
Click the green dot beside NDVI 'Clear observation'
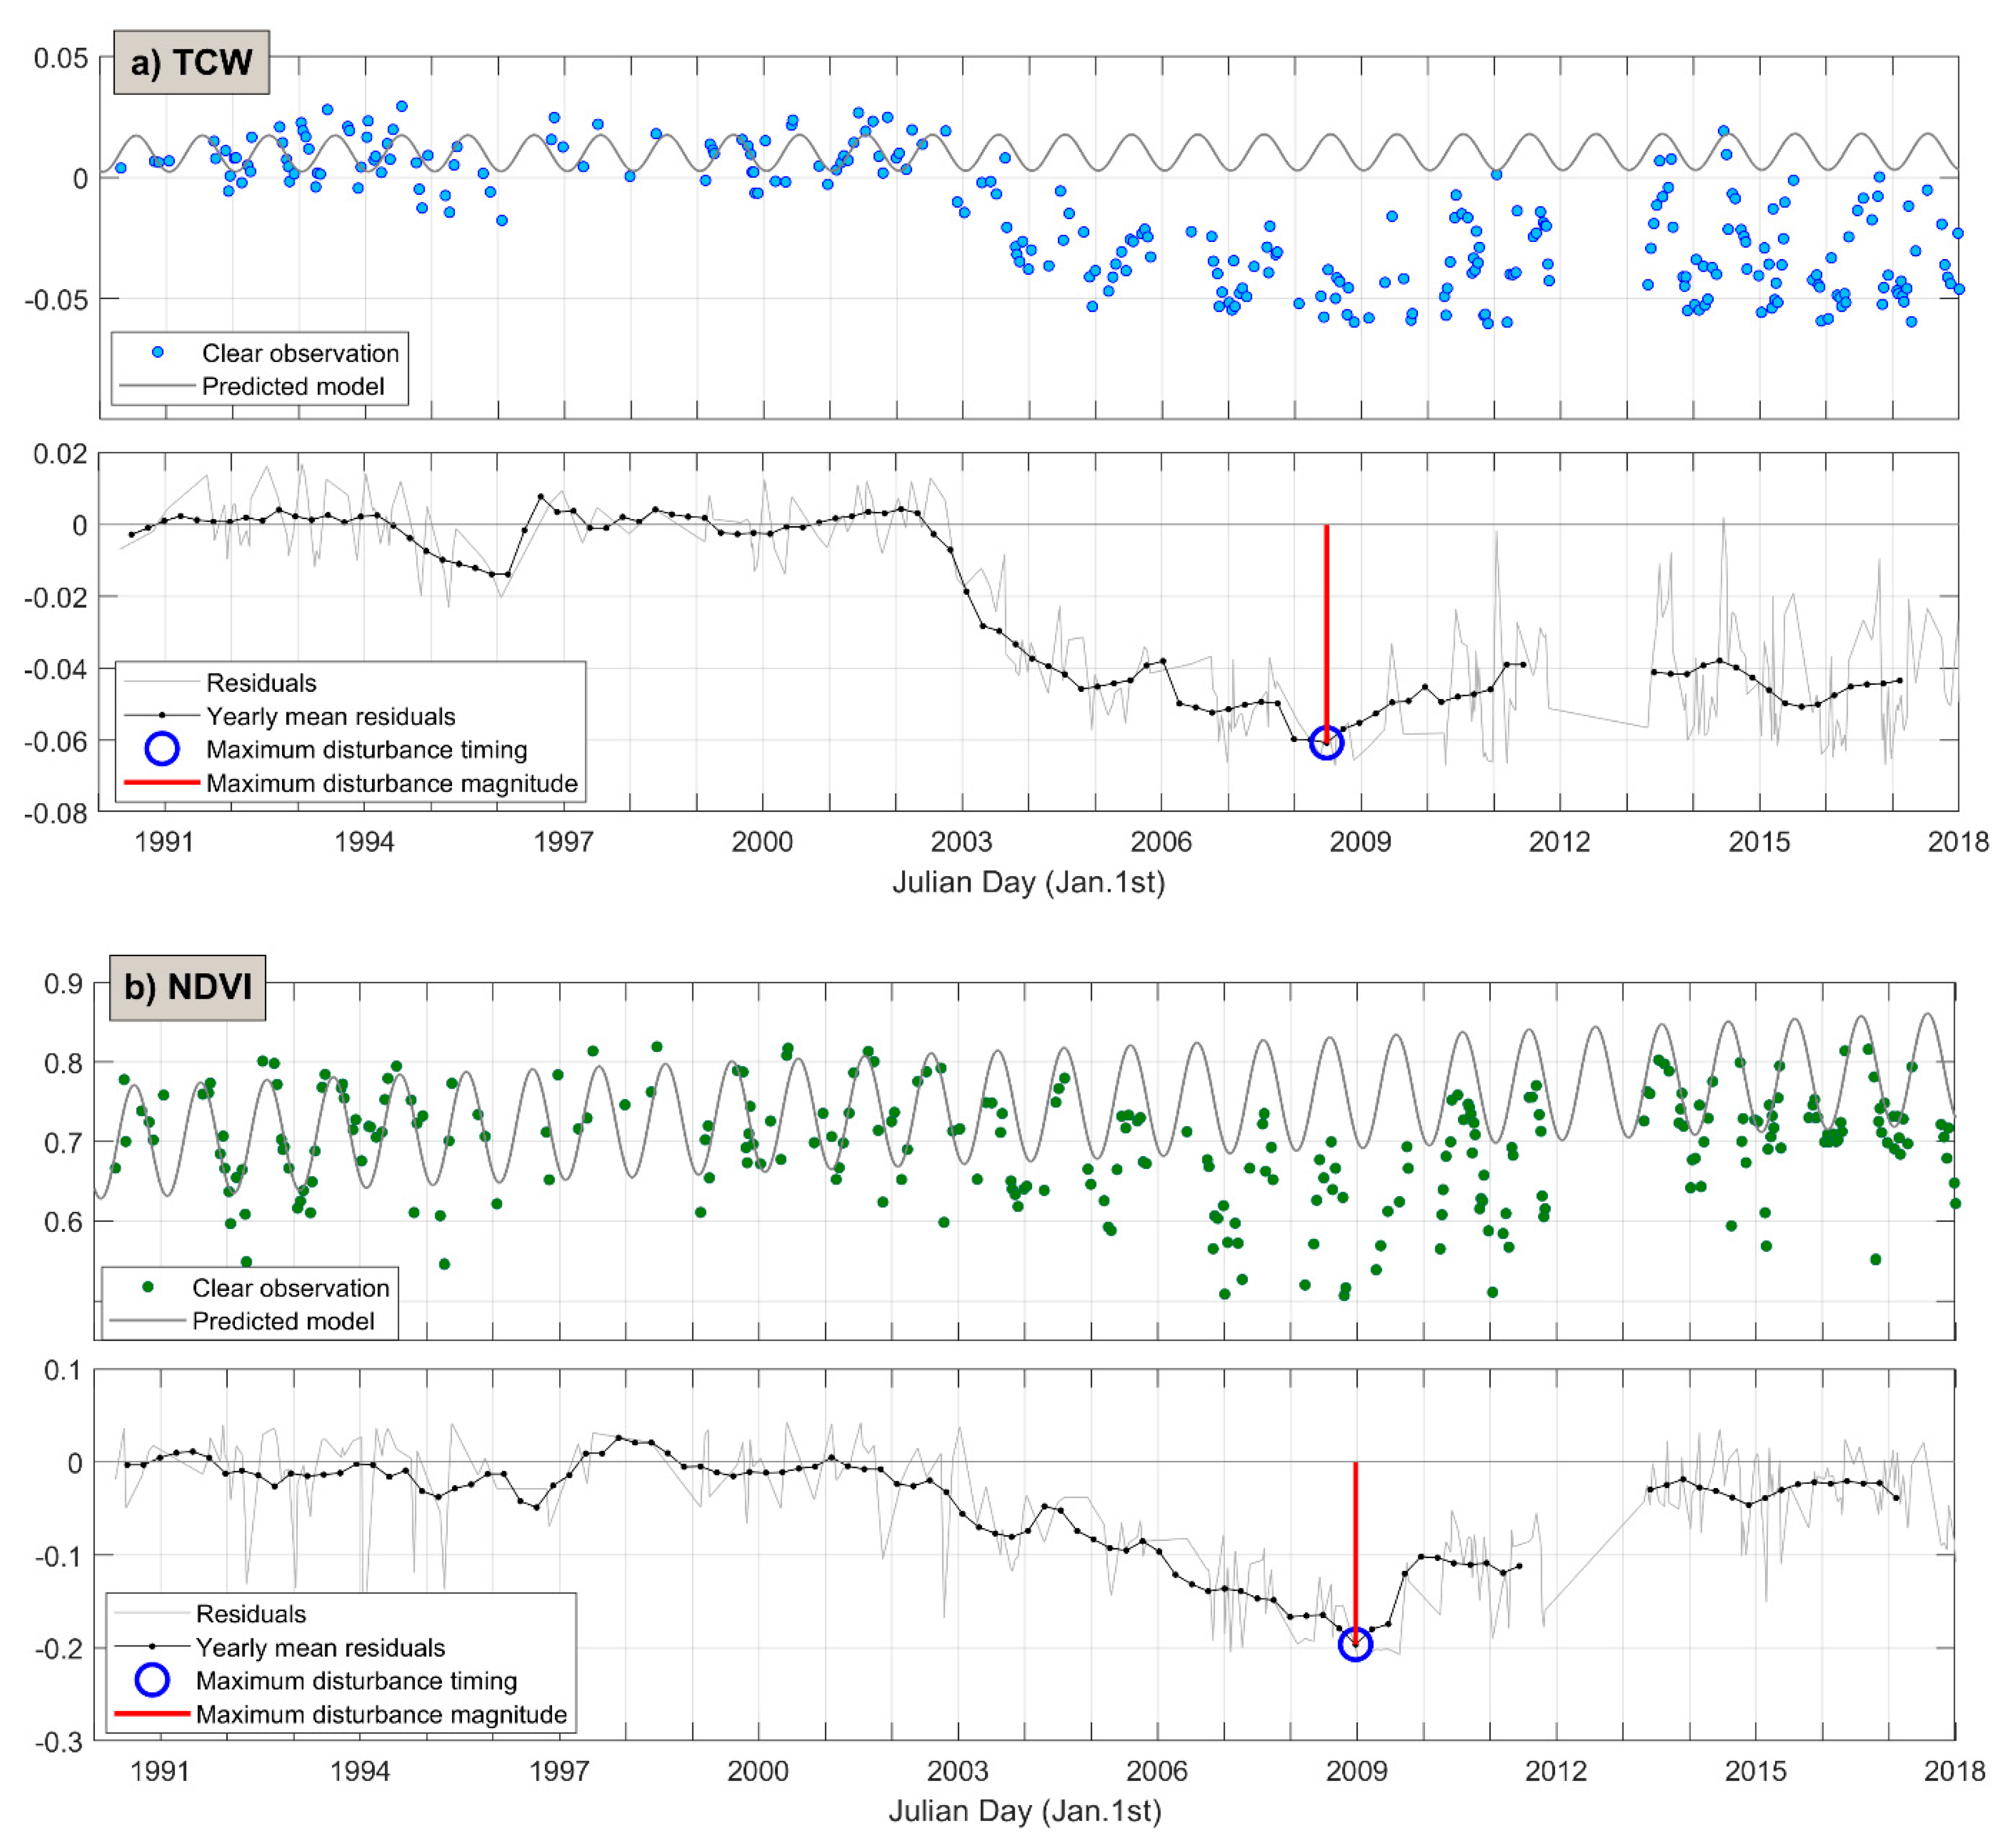[x=148, y=1287]
